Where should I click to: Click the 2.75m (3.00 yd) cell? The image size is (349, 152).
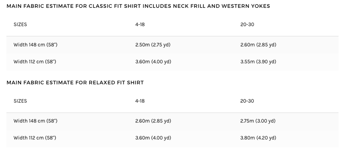point(258,121)
